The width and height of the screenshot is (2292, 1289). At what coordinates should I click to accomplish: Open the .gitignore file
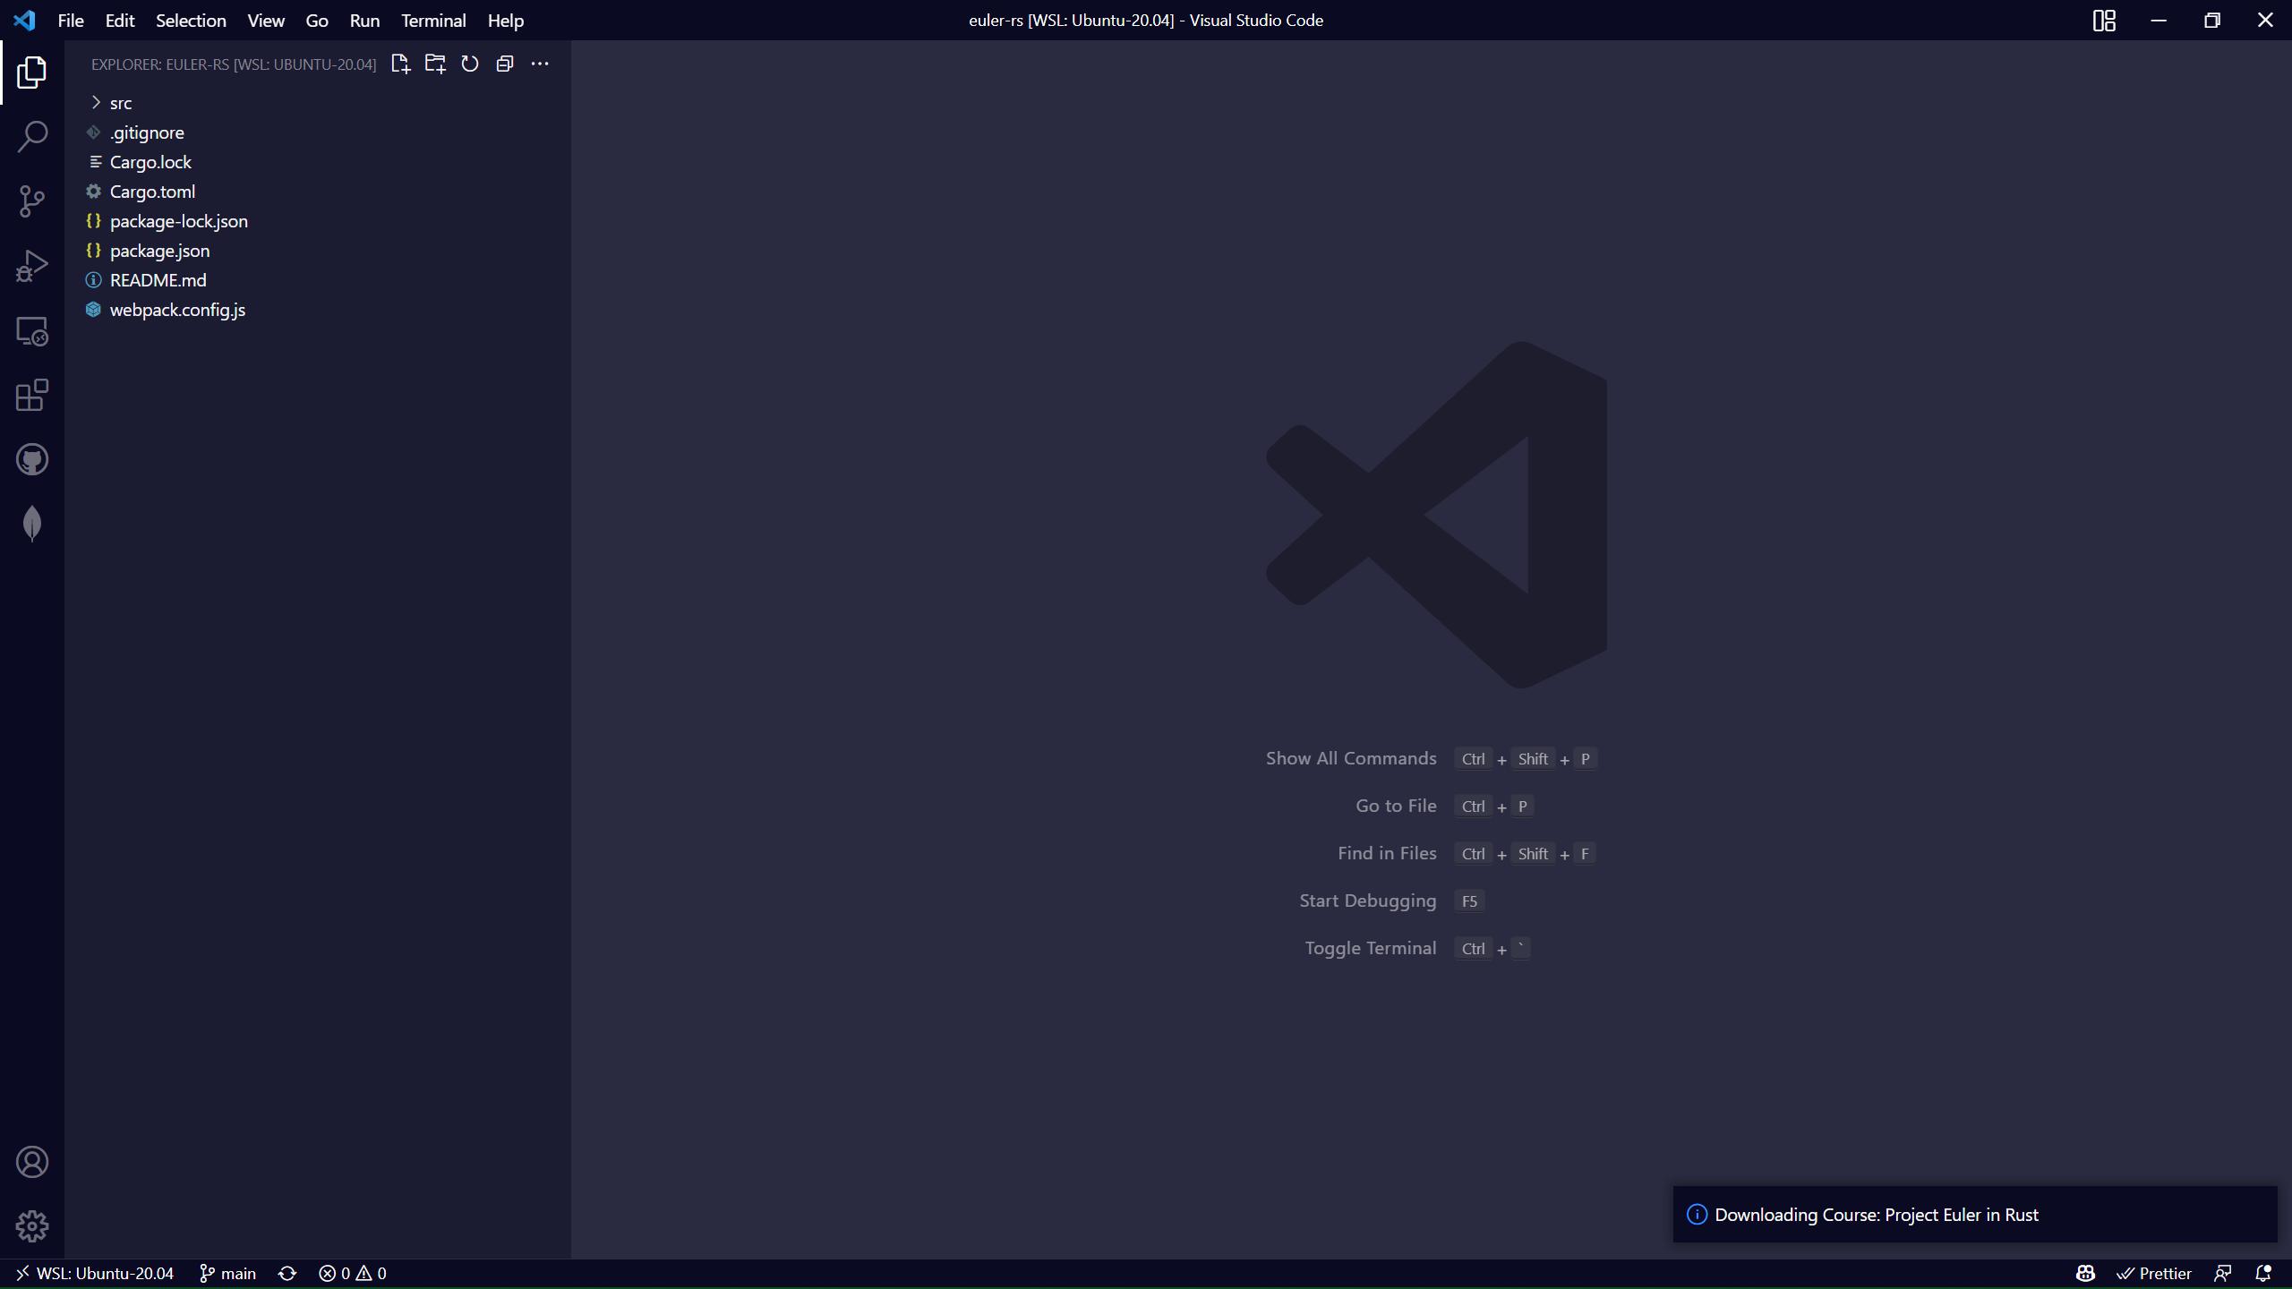318,132
